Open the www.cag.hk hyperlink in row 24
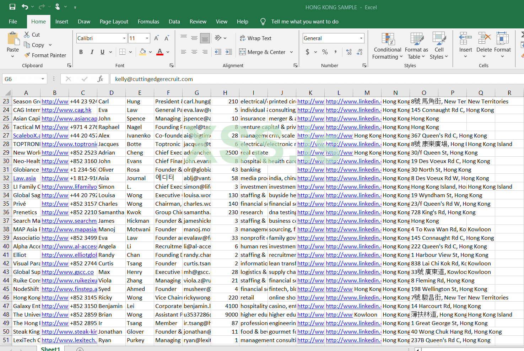The width and height of the screenshot is (524, 351). click(x=66, y=110)
